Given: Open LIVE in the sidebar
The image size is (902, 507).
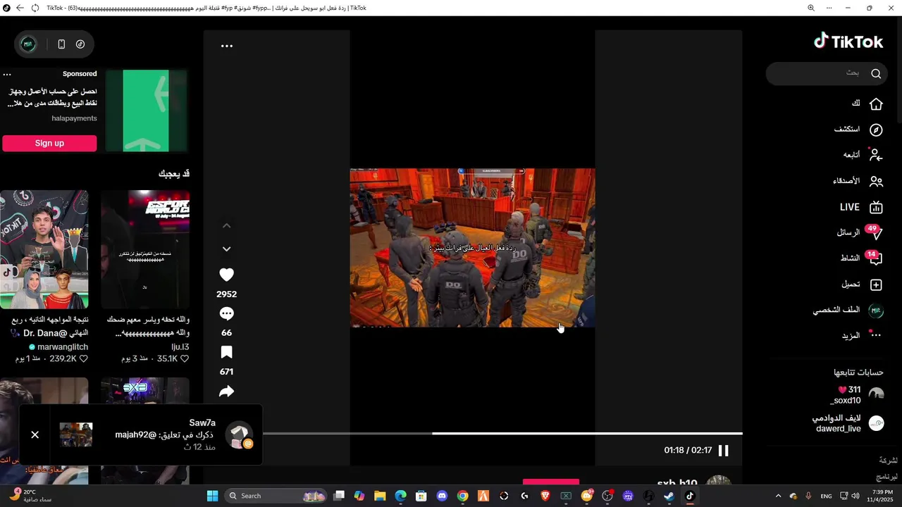Looking at the screenshot, I should coord(860,207).
